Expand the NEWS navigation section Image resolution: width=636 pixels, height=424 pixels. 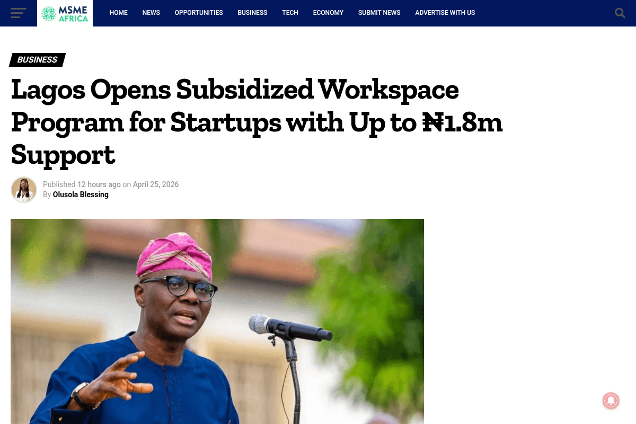click(151, 13)
